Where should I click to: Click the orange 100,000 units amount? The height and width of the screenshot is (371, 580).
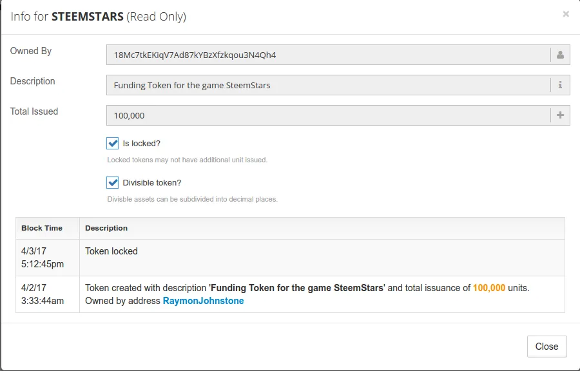[x=488, y=288]
